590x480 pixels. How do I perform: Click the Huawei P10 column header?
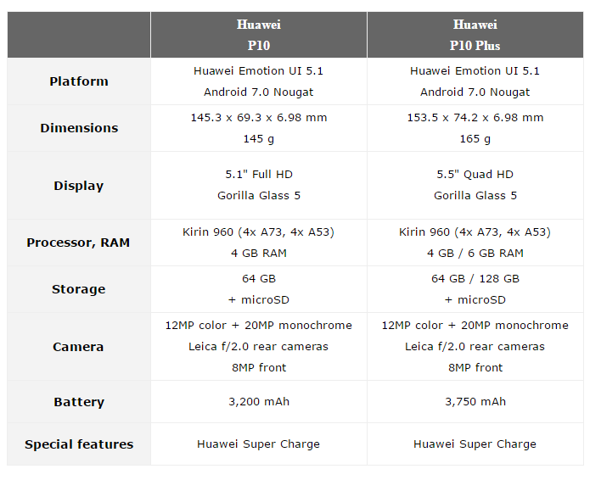259,35
